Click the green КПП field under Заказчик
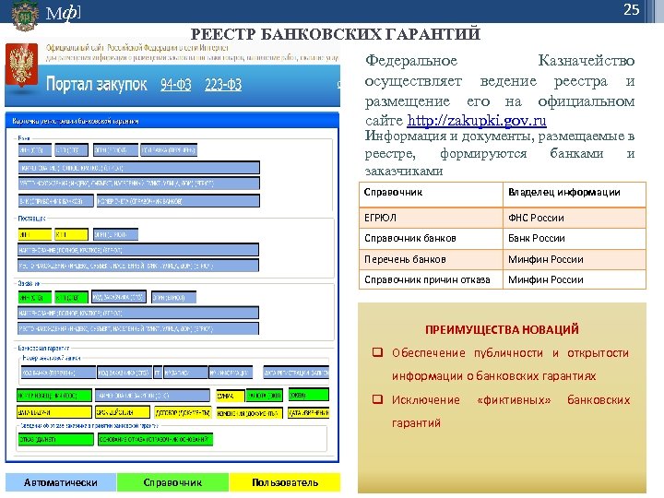This screenshot has width=664, height=498. click(x=71, y=297)
